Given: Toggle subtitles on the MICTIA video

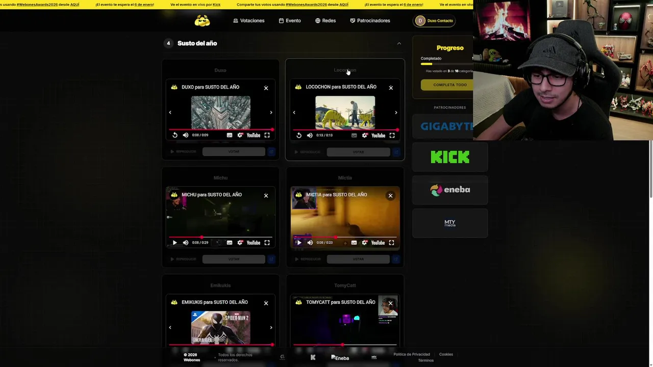Looking at the screenshot, I should click(x=354, y=243).
